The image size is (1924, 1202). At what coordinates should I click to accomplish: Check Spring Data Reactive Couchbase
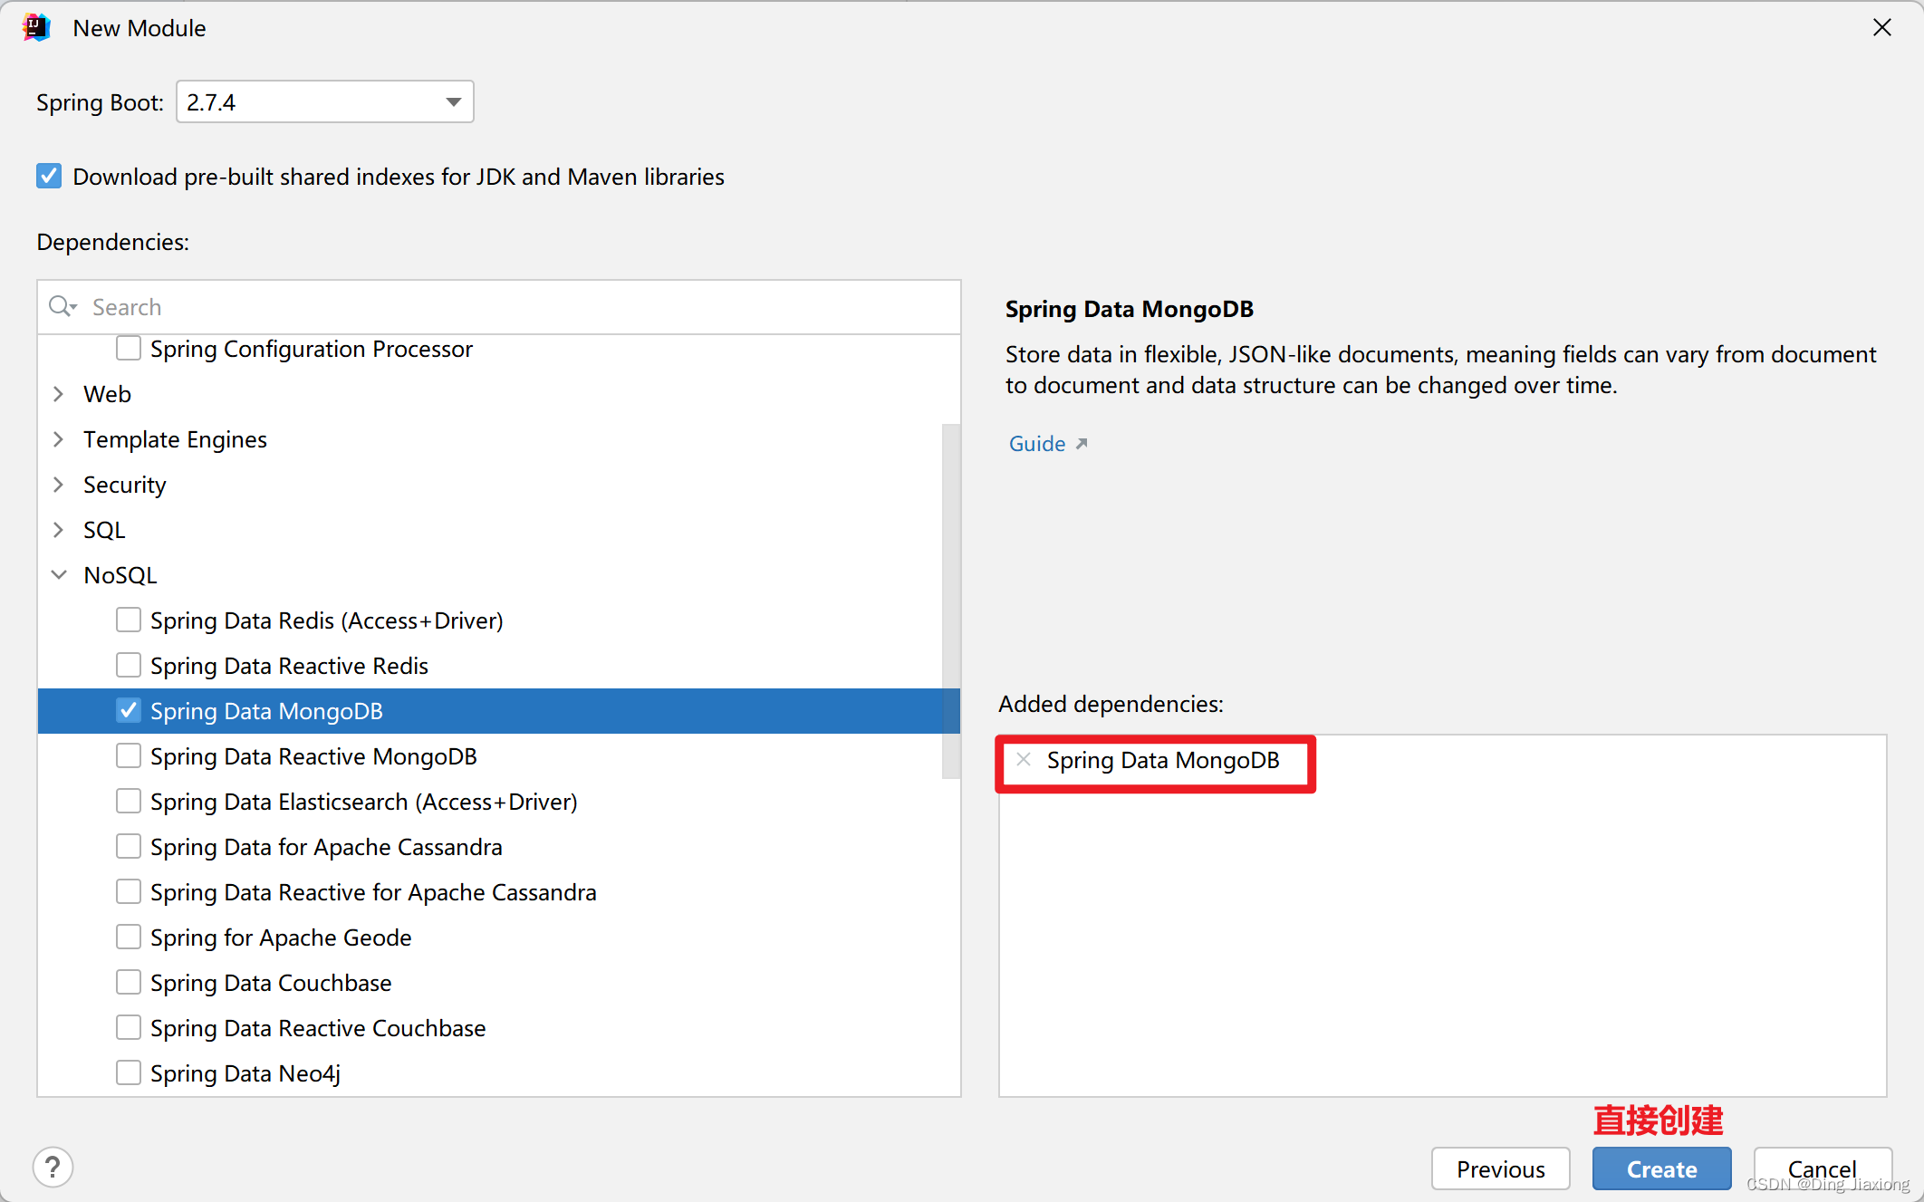(129, 1028)
